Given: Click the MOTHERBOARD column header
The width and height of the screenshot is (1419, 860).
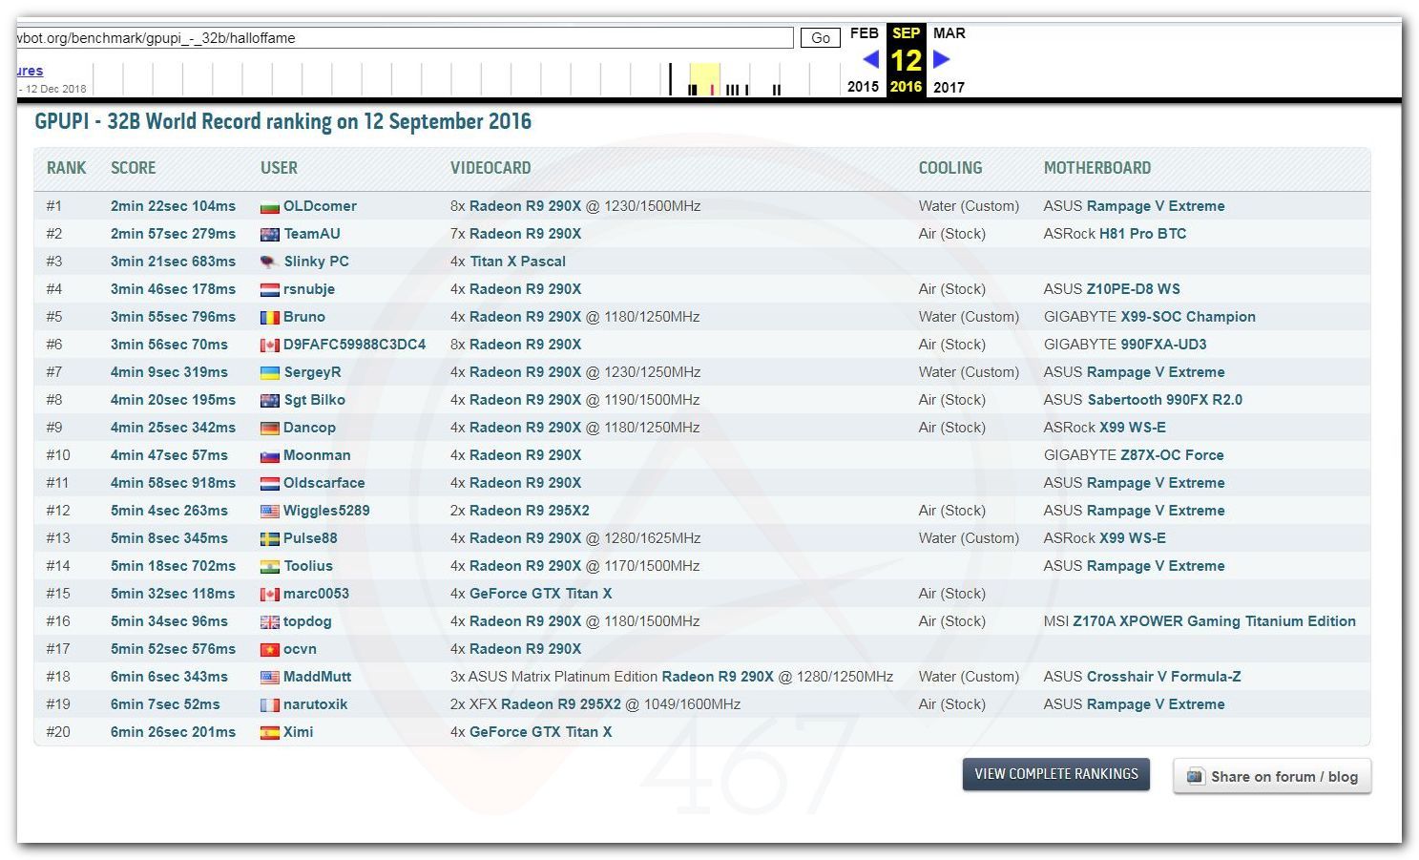Looking at the screenshot, I should [x=1097, y=168].
